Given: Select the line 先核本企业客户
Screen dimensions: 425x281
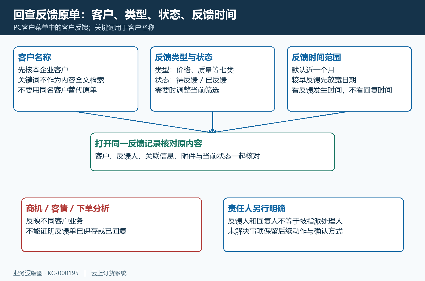Looking at the screenshot, I should tap(43, 70).
